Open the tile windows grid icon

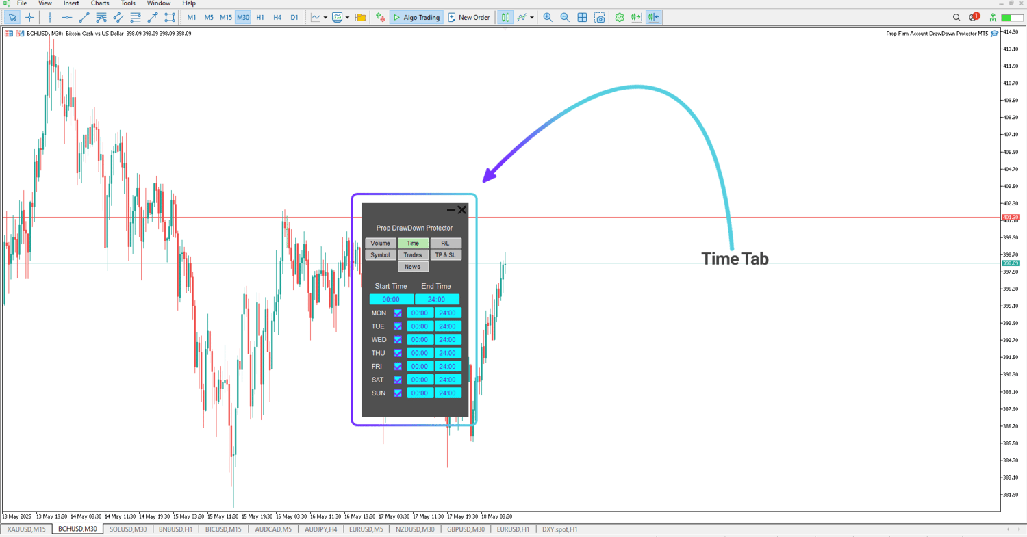click(x=582, y=17)
